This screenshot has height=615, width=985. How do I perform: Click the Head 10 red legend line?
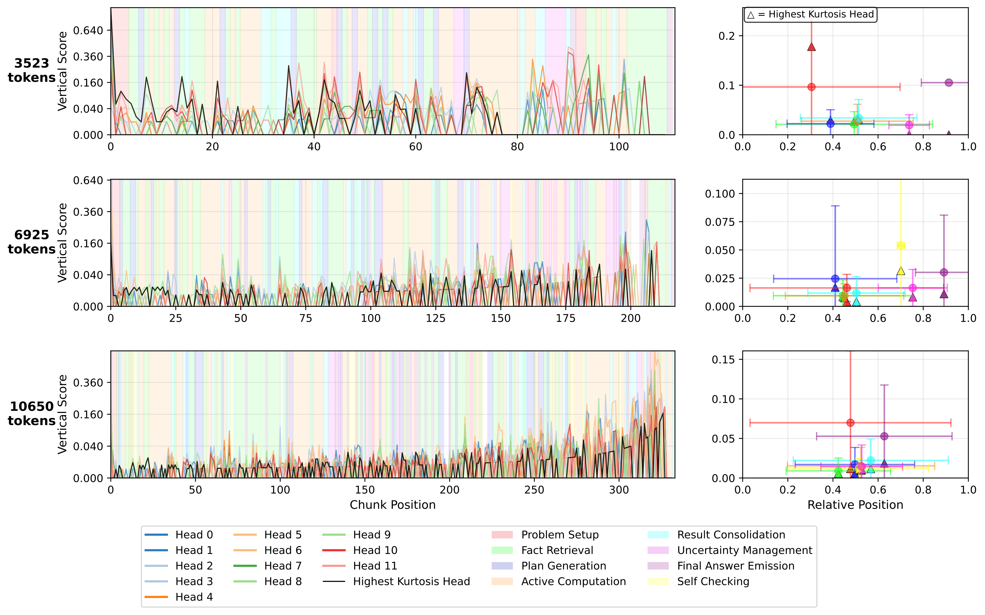[333, 550]
